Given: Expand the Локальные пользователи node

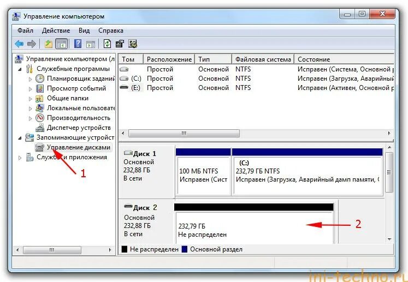Looking at the screenshot, I should point(30,109).
